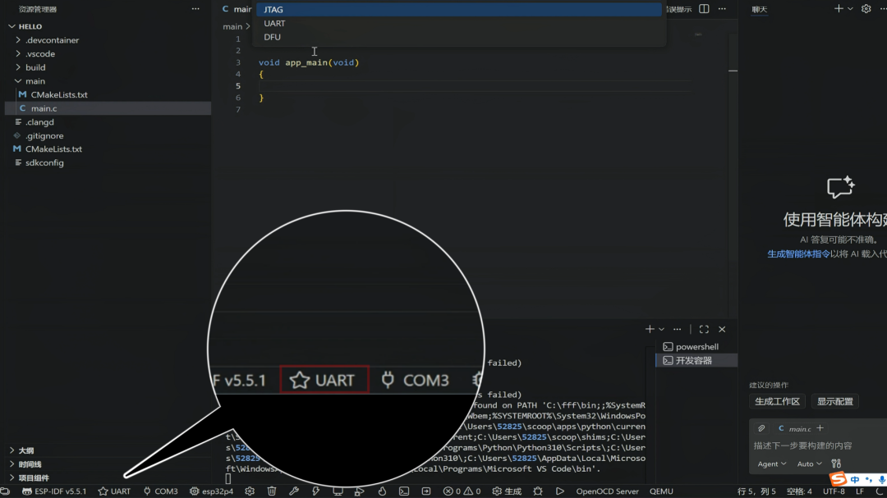This screenshot has width=887, height=498.
Task: Open the Agent mode dropdown
Action: point(771,464)
